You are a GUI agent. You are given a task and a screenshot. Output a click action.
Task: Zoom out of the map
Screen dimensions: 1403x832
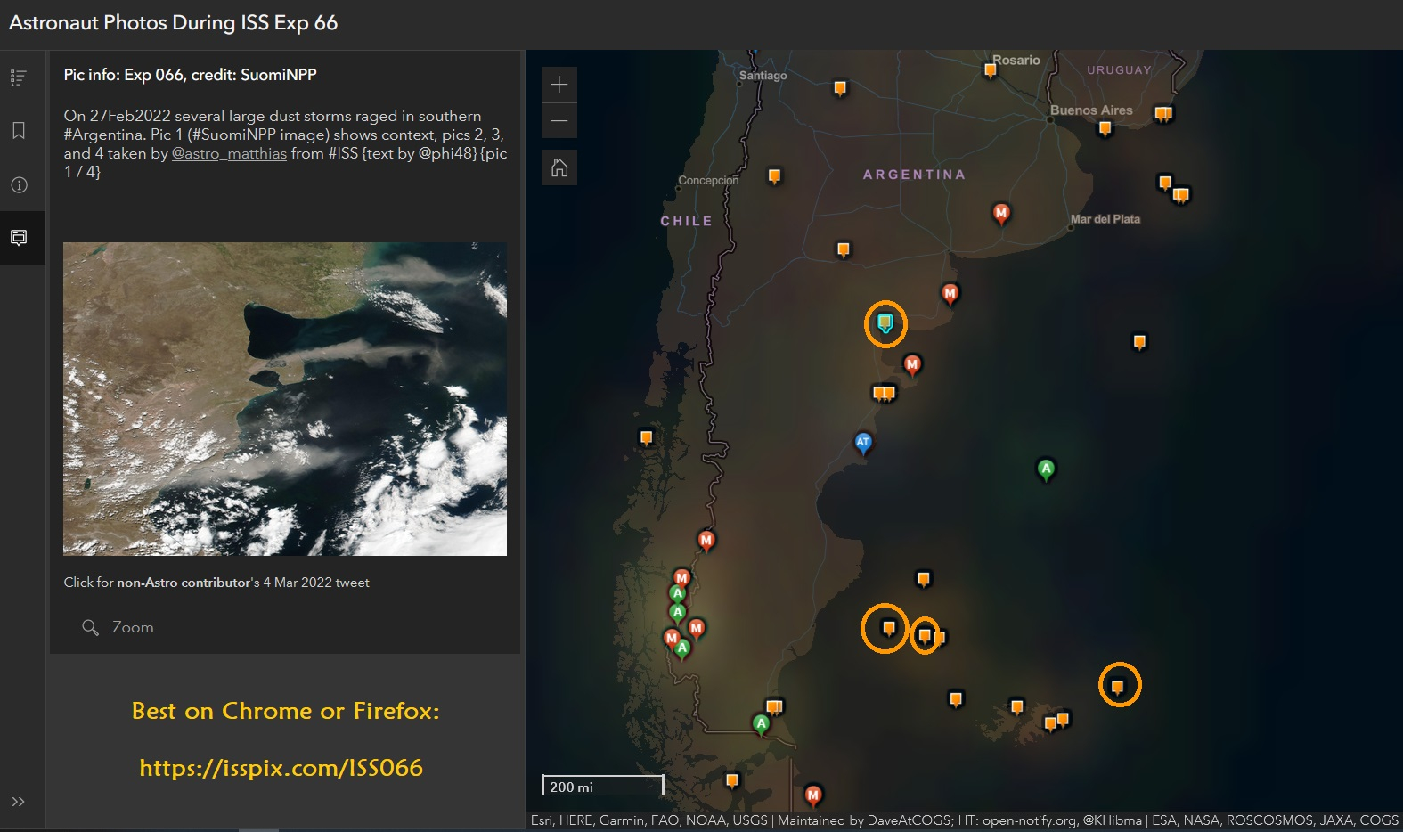(559, 121)
